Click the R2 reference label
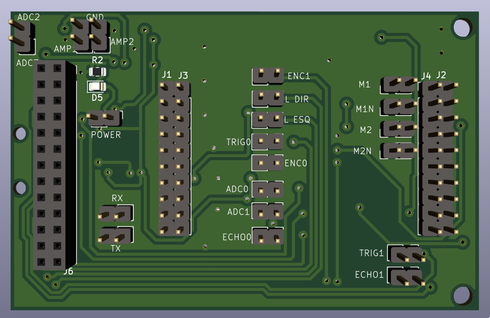The height and width of the screenshot is (318, 490). pos(98,60)
